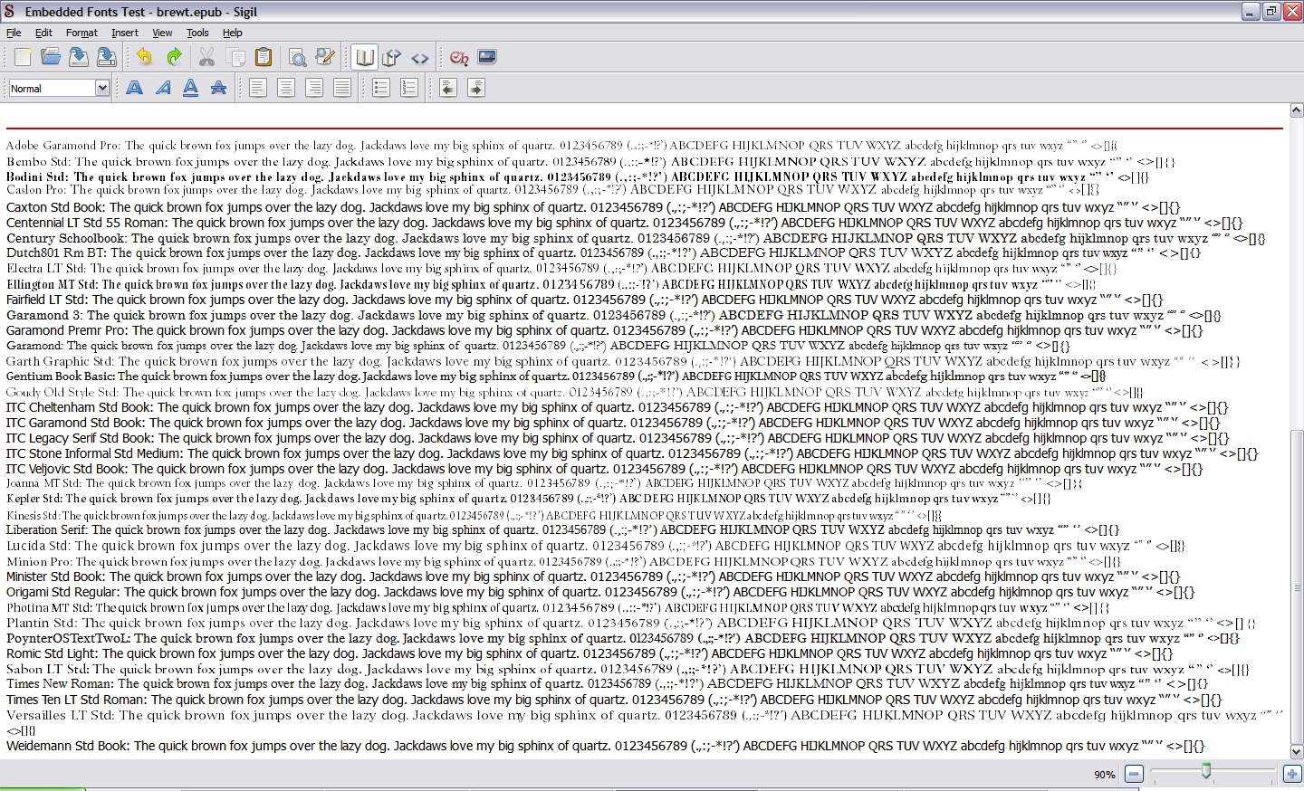Open the Help menu
Screen dimensions: 1304x791
point(233,33)
